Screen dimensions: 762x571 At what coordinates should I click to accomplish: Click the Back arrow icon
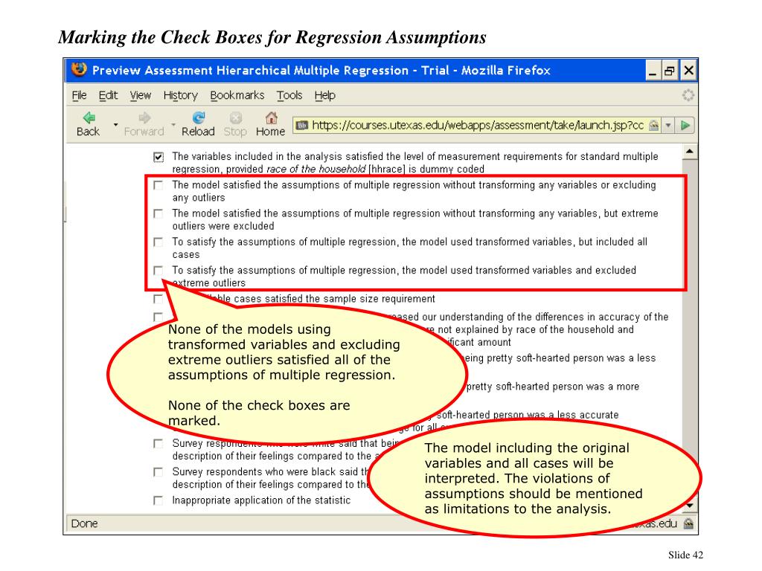(x=89, y=117)
